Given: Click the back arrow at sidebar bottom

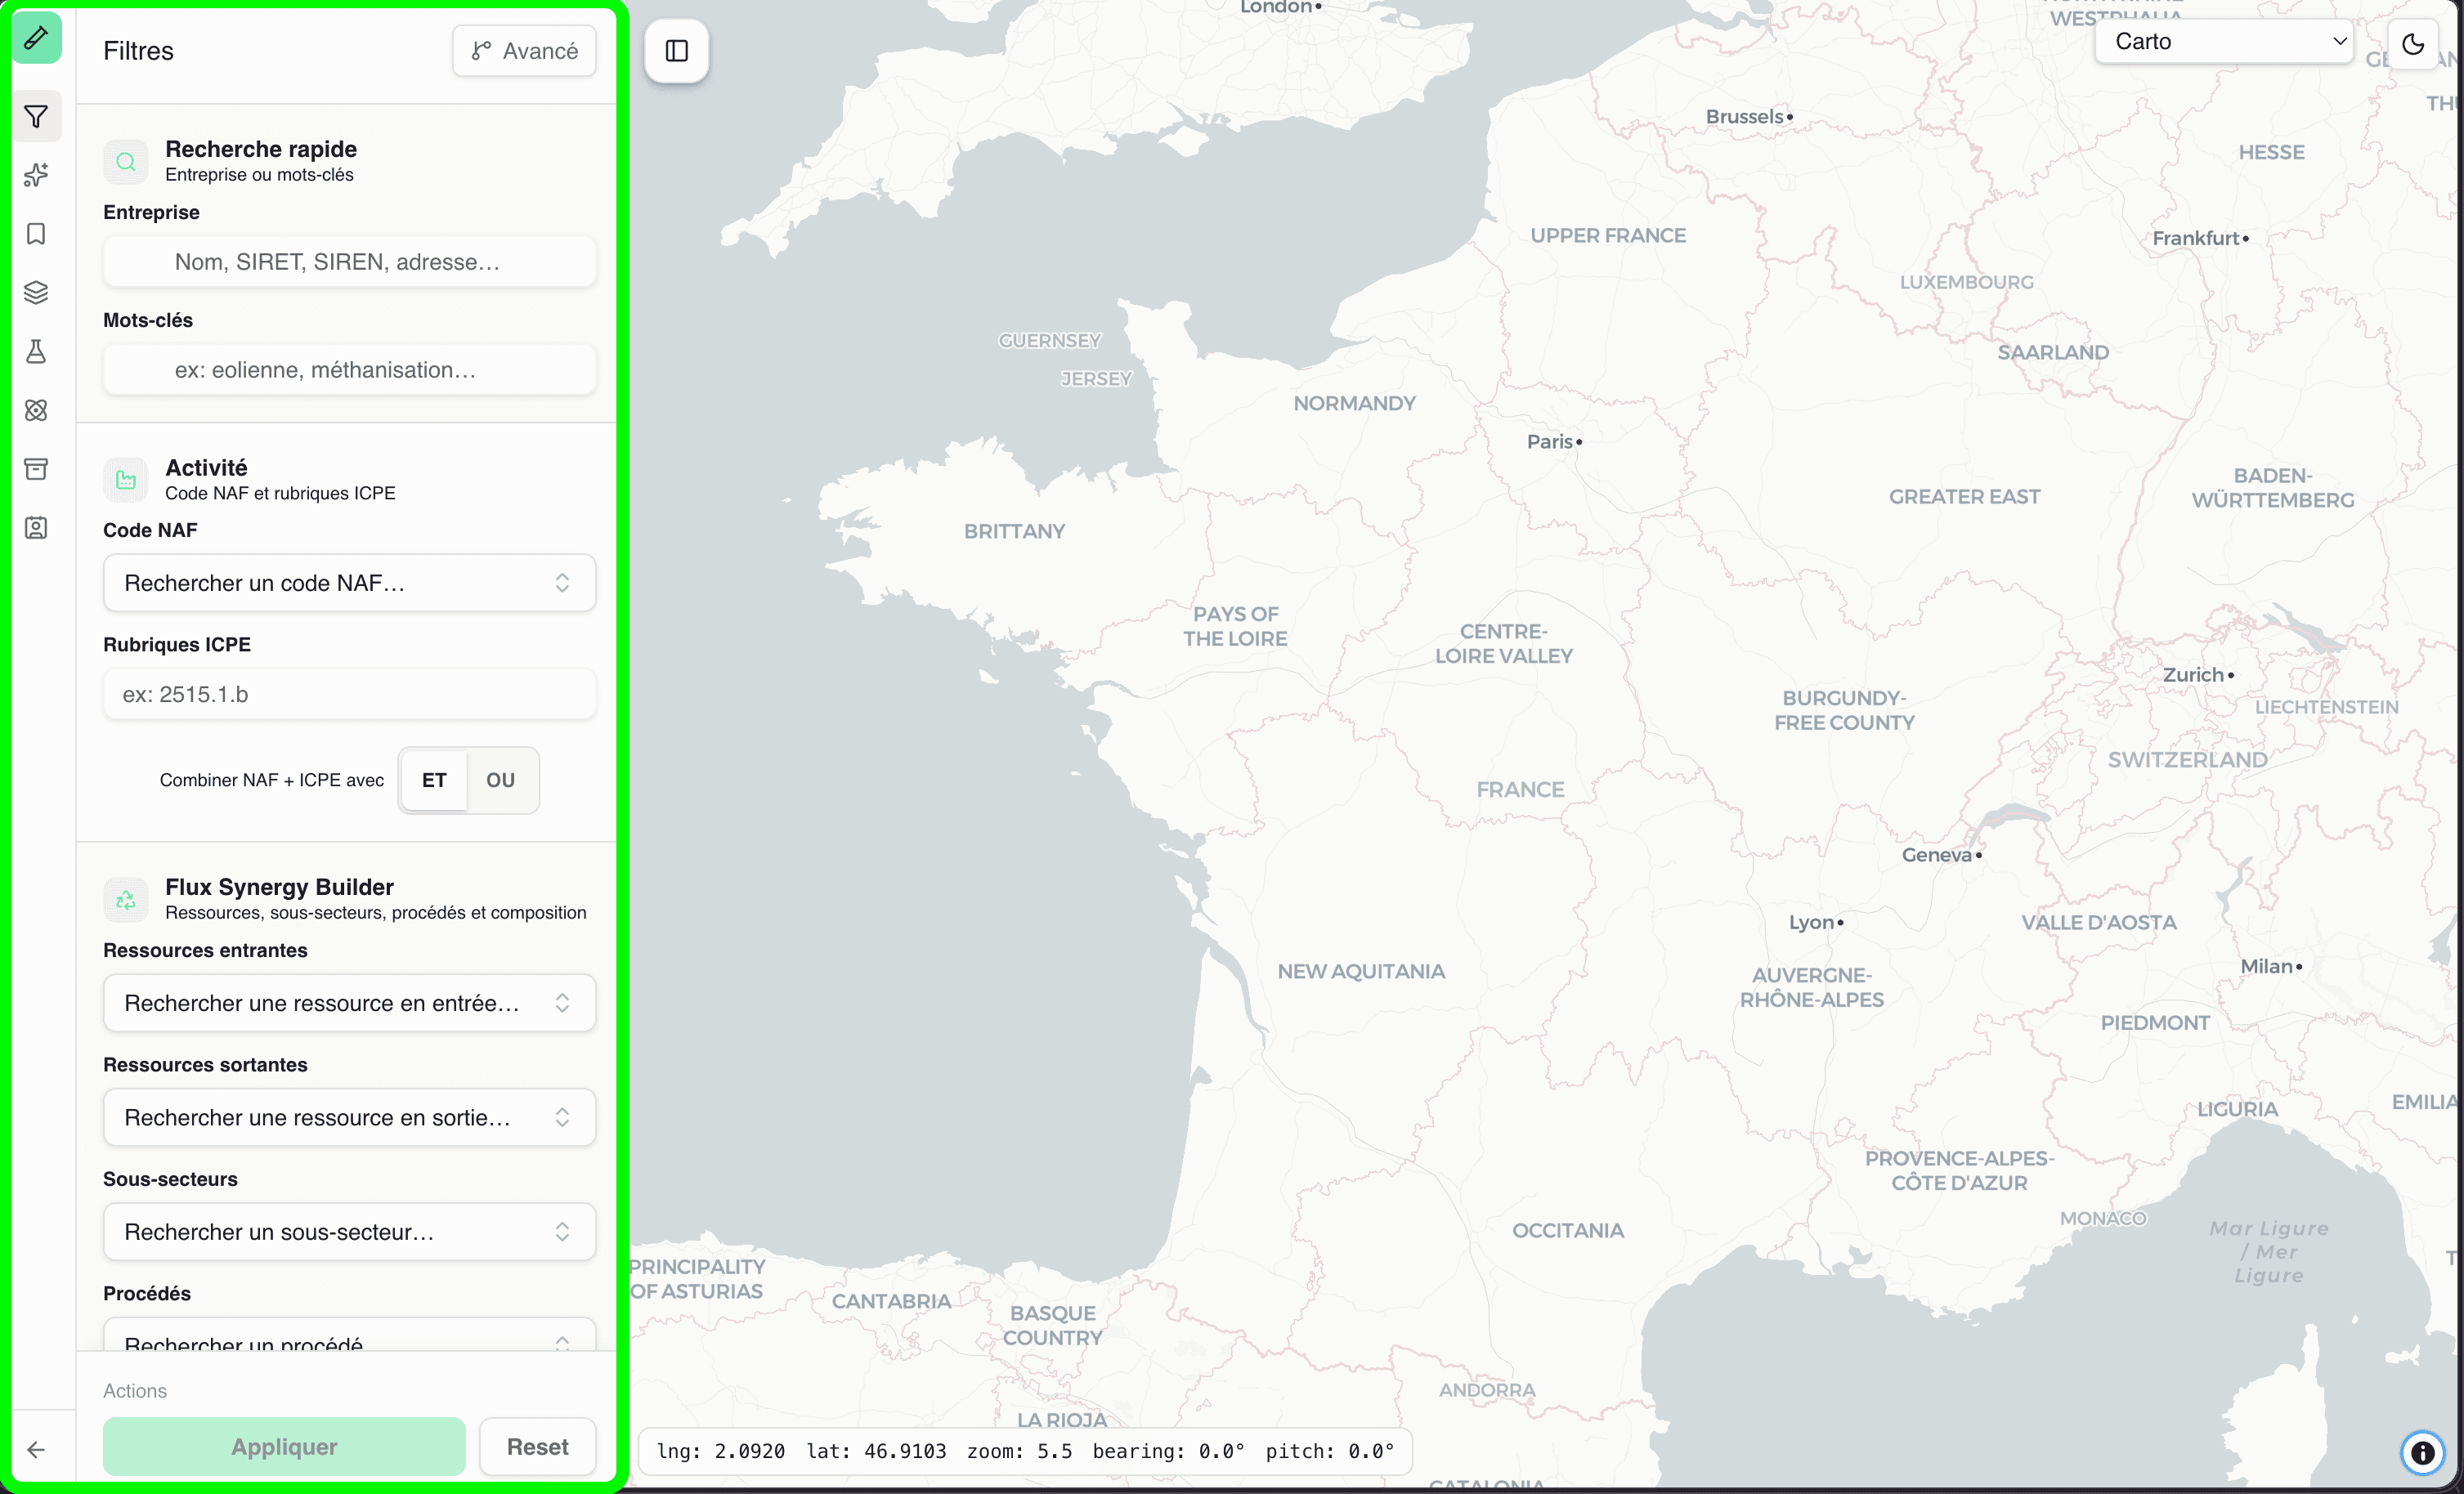Looking at the screenshot, I should 36,1449.
